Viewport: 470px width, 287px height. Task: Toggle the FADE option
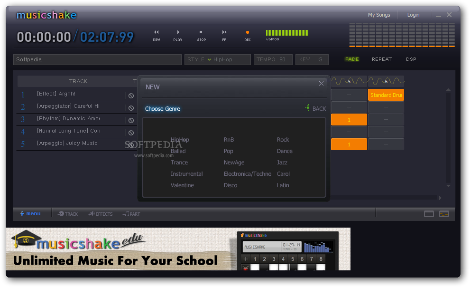pos(352,59)
